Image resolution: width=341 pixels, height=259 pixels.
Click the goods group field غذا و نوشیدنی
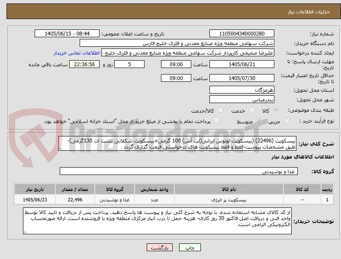point(179,171)
